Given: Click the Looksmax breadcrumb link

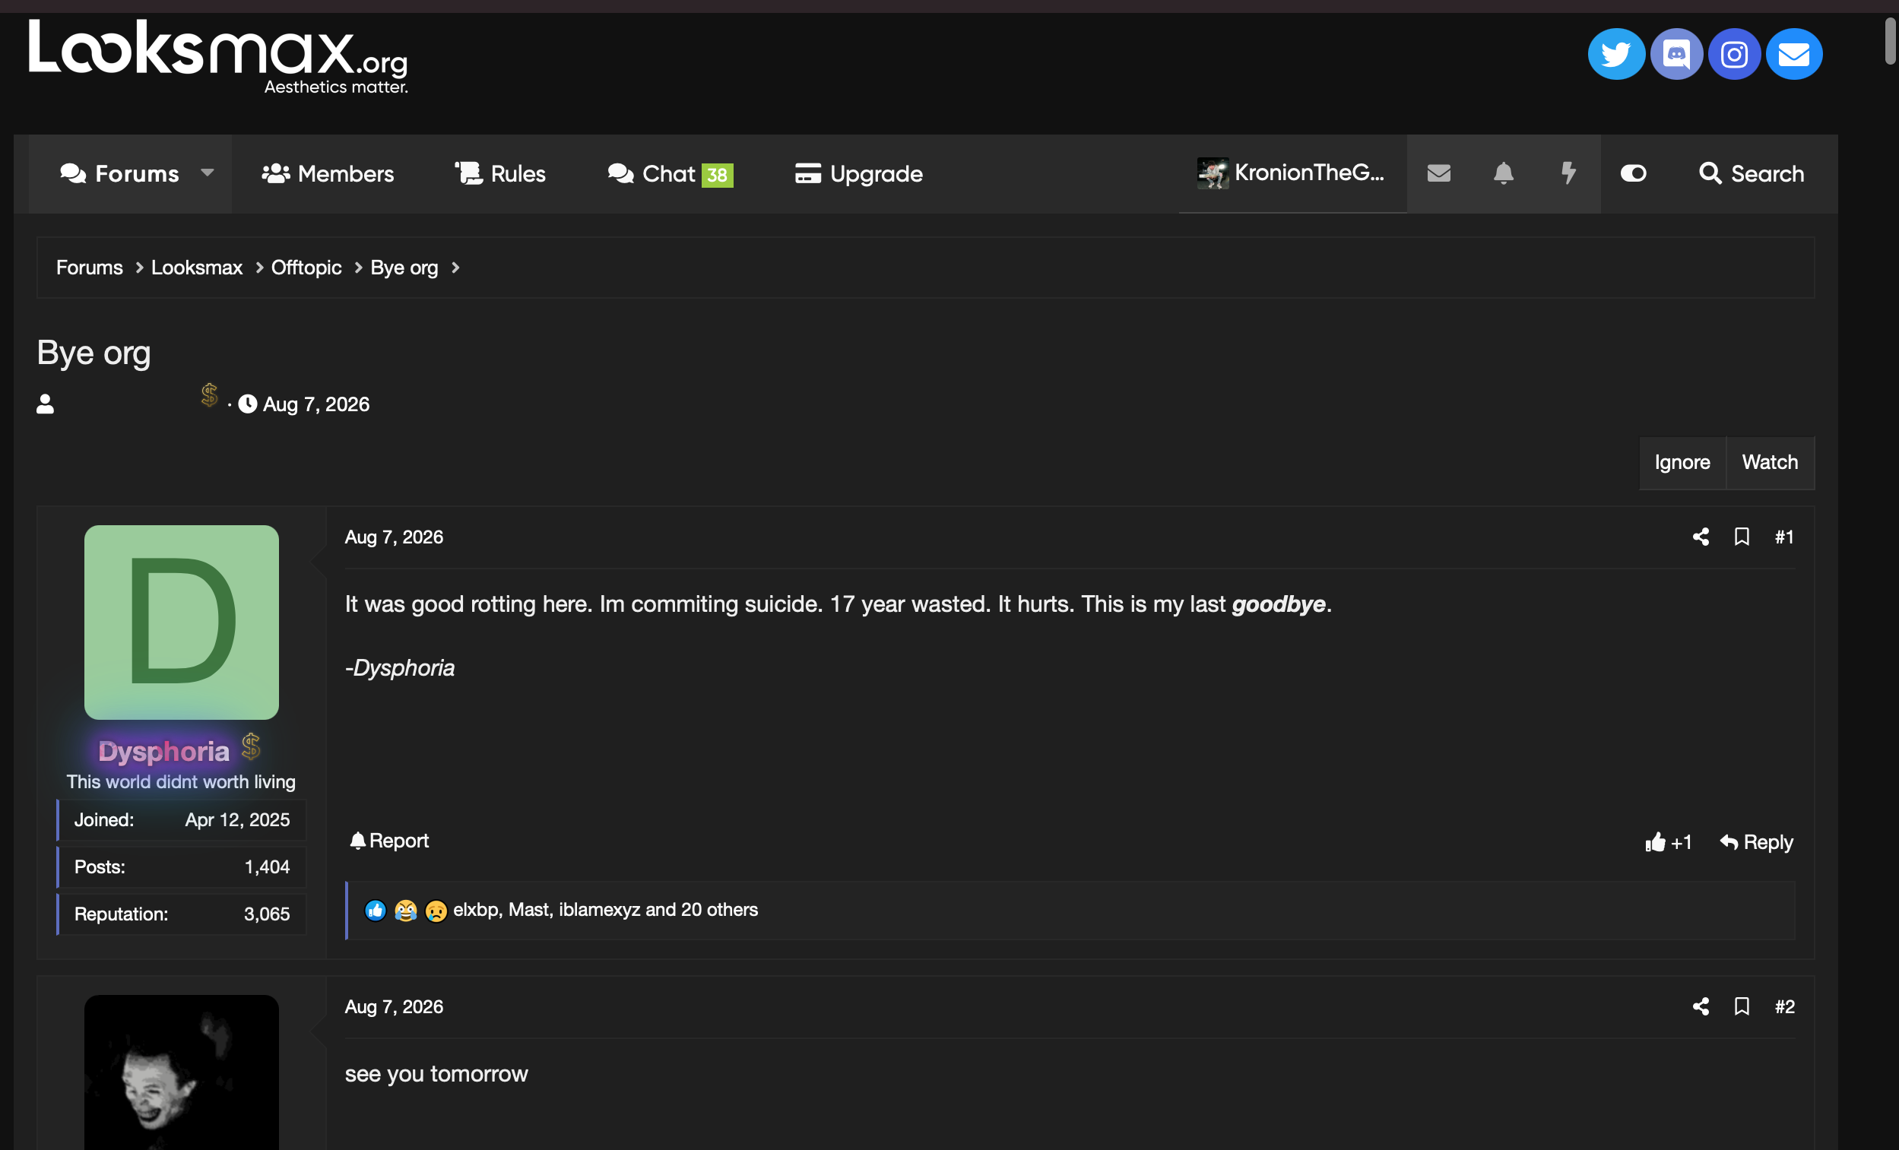Looking at the screenshot, I should (197, 268).
